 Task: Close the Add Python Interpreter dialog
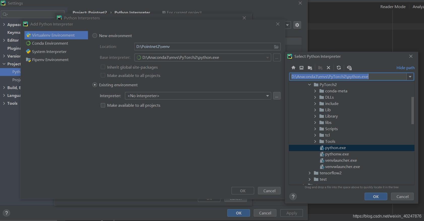click(x=278, y=24)
